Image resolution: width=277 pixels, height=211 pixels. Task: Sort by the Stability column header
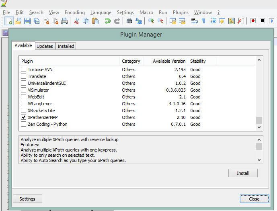pos(202,61)
